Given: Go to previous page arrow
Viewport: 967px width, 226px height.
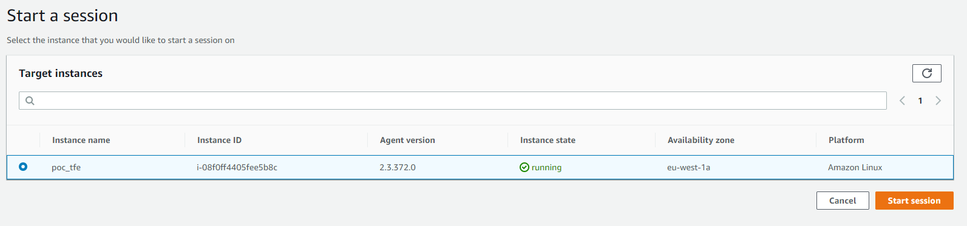Looking at the screenshot, I should tap(902, 101).
